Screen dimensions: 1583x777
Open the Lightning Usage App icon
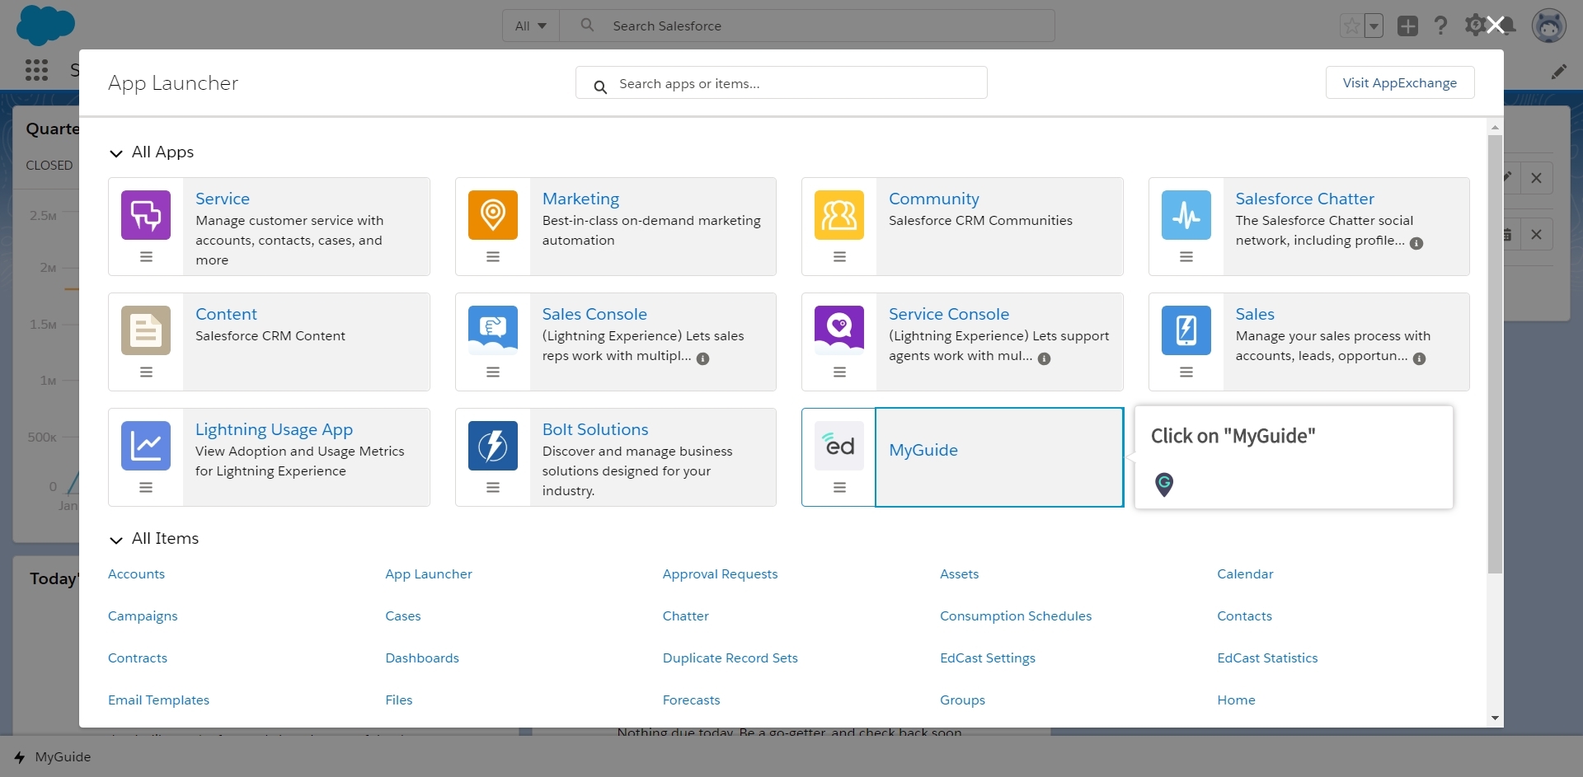[146, 446]
